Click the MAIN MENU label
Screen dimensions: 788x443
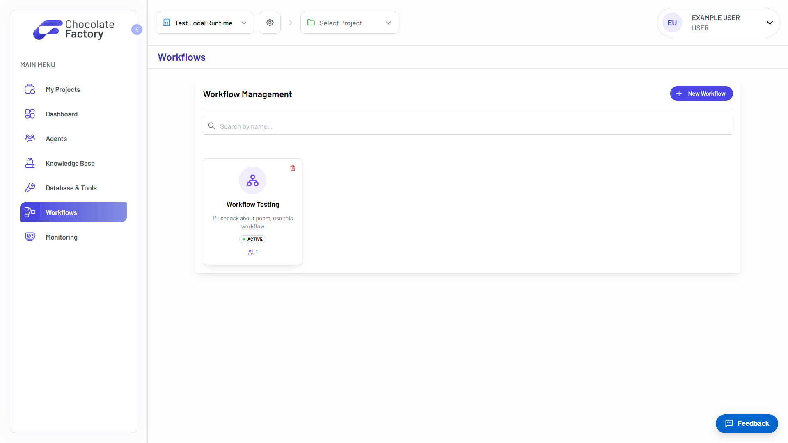37,65
